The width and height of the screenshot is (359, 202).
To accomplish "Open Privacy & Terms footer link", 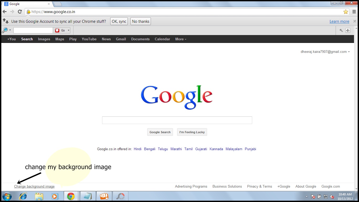I will click(x=260, y=187).
